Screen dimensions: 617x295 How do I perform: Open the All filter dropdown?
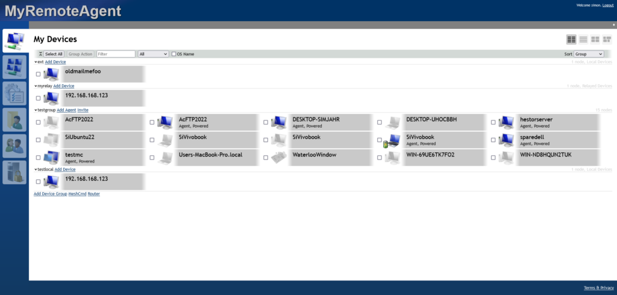tap(153, 54)
